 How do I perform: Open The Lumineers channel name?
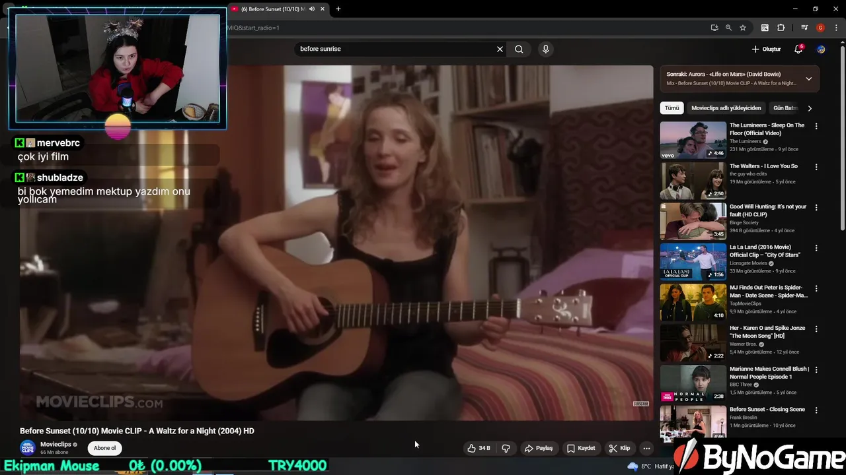point(745,141)
